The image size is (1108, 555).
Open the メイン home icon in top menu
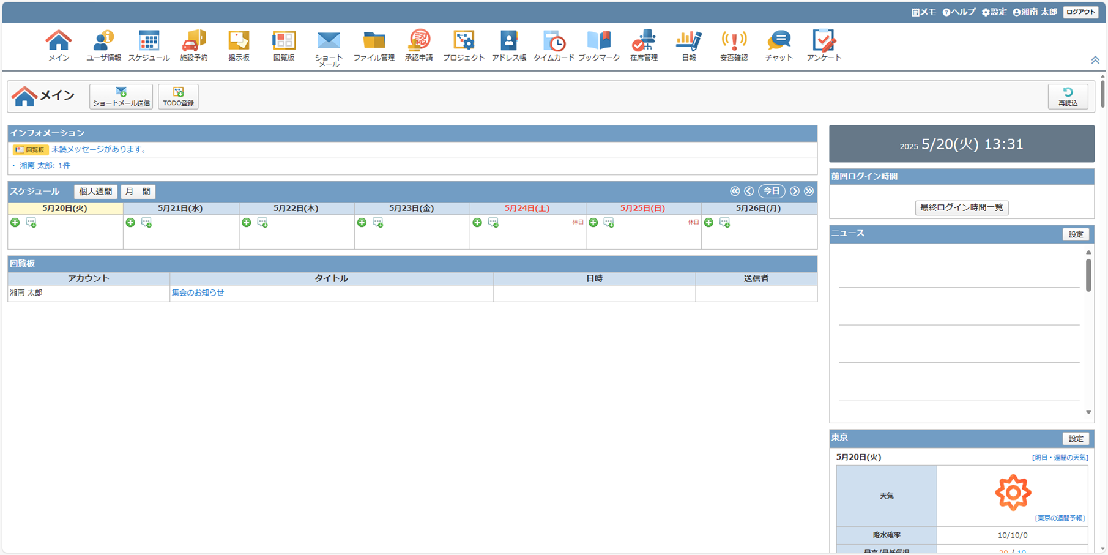click(59, 46)
